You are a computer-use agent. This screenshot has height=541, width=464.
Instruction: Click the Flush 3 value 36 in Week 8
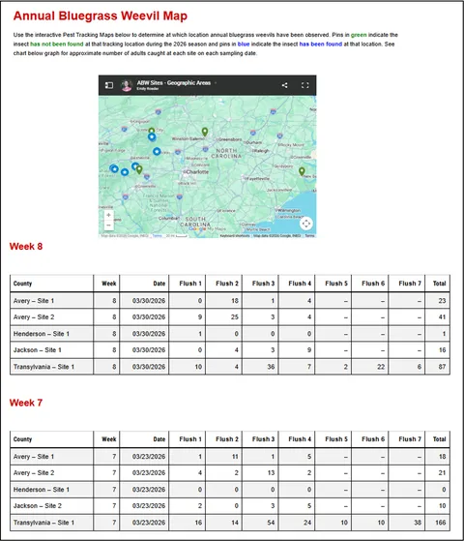[x=271, y=367]
